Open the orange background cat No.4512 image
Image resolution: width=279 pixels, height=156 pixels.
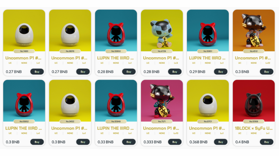254,31
